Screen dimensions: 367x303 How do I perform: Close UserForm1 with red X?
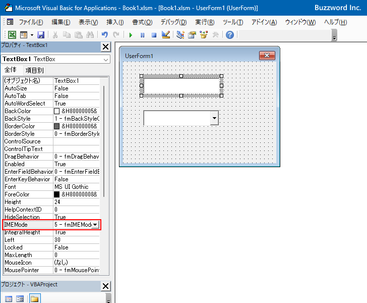(267, 56)
